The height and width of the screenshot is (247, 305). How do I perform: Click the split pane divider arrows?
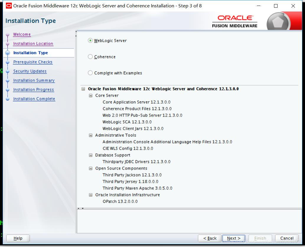point(81,208)
